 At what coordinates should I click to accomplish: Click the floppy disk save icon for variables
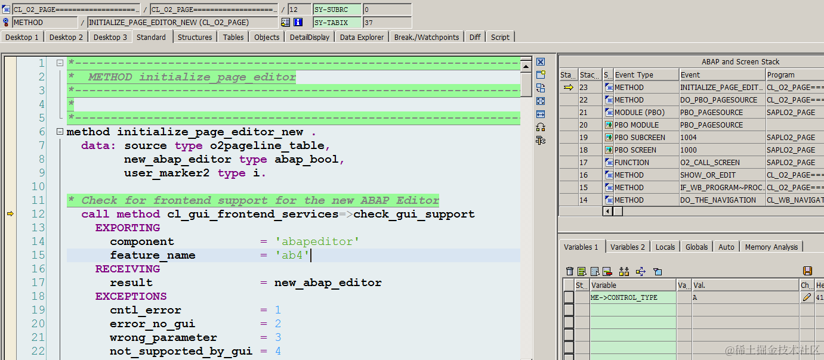coord(808,271)
